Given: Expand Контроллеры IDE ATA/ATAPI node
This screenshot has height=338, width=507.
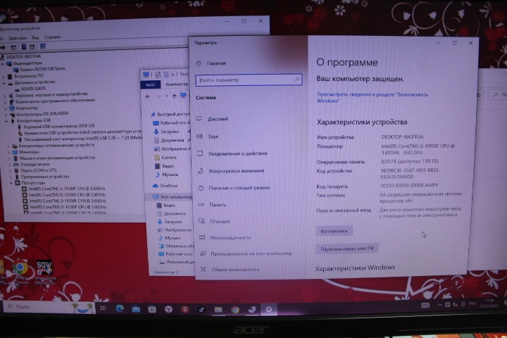Looking at the screenshot, I should click(x=6, y=115).
